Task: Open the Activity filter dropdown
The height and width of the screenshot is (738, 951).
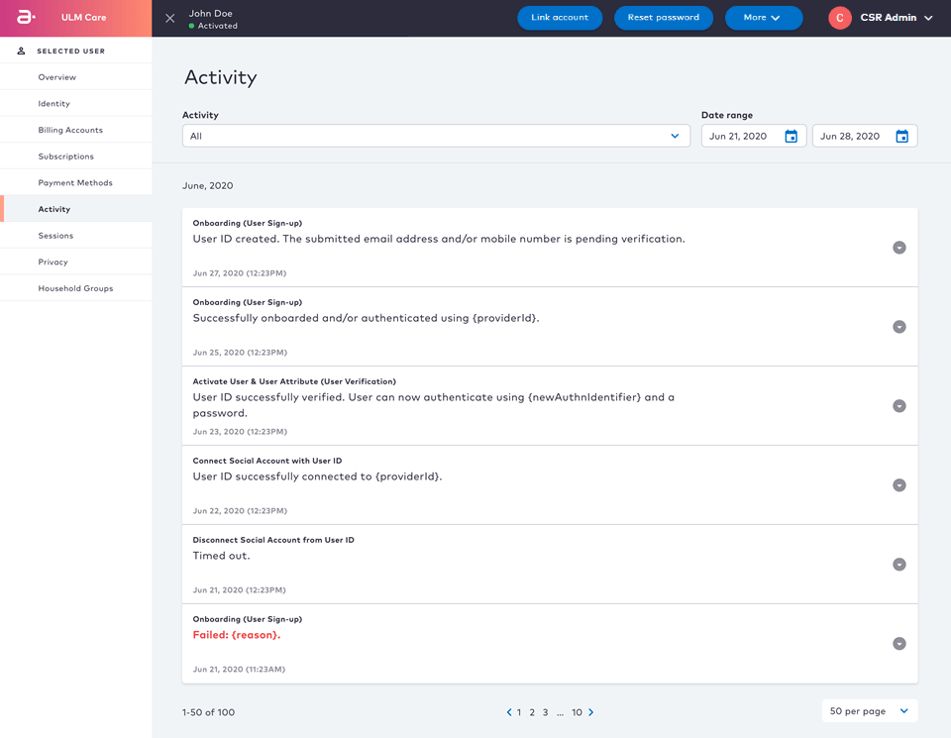Action: [x=436, y=136]
